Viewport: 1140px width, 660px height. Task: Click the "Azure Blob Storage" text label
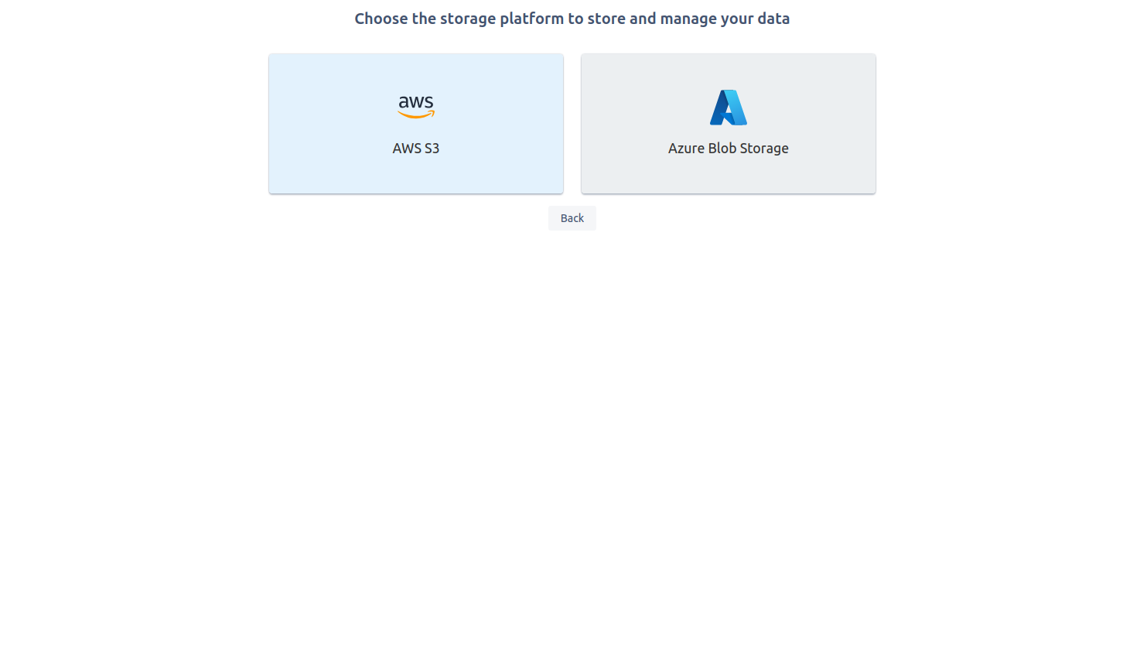pyautogui.click(x=729, y=149)
